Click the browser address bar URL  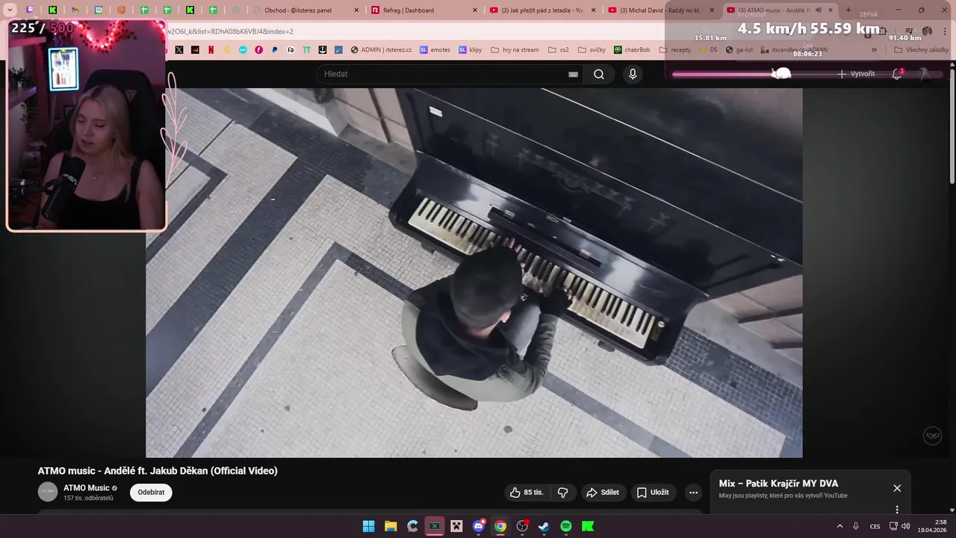230,31
